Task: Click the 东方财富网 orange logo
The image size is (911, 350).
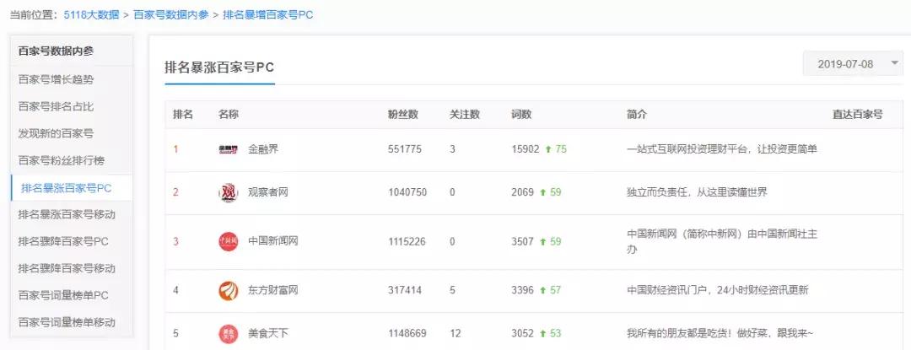Action: [228, 291]
